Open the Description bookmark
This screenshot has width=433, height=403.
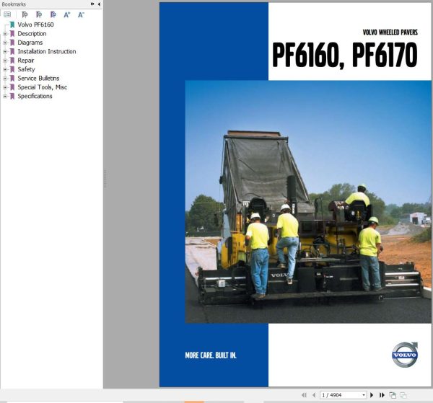(x=32, y=34)
